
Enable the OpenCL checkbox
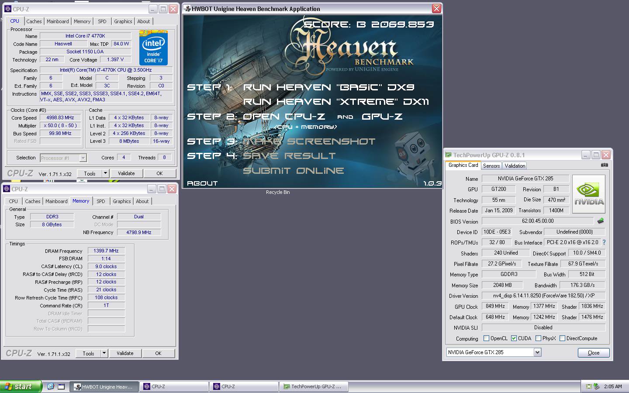486,338
